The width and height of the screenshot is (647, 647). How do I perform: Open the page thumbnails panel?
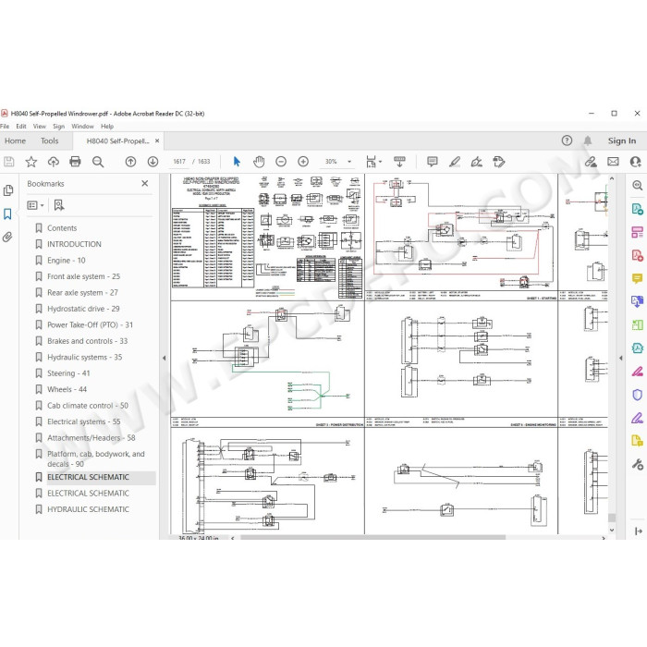pos(7,190)
